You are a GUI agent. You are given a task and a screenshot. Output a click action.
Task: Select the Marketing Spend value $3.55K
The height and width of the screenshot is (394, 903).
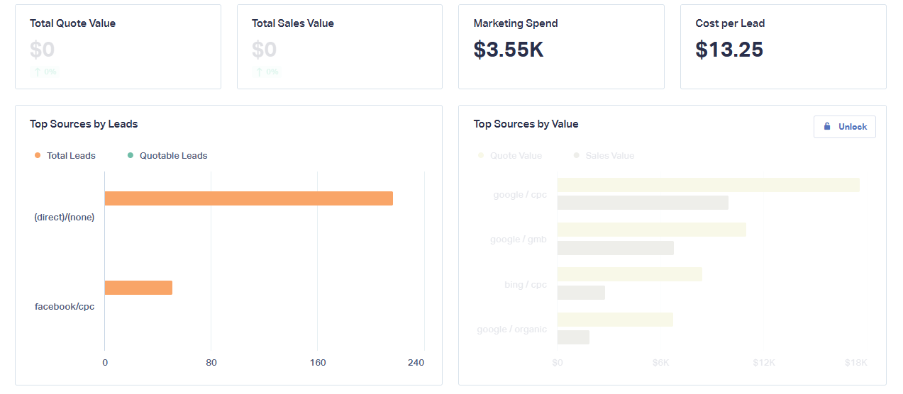tap(509, 50)
